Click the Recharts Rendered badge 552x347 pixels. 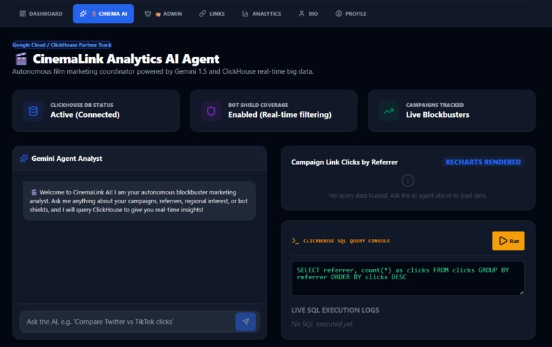[483, 162]
